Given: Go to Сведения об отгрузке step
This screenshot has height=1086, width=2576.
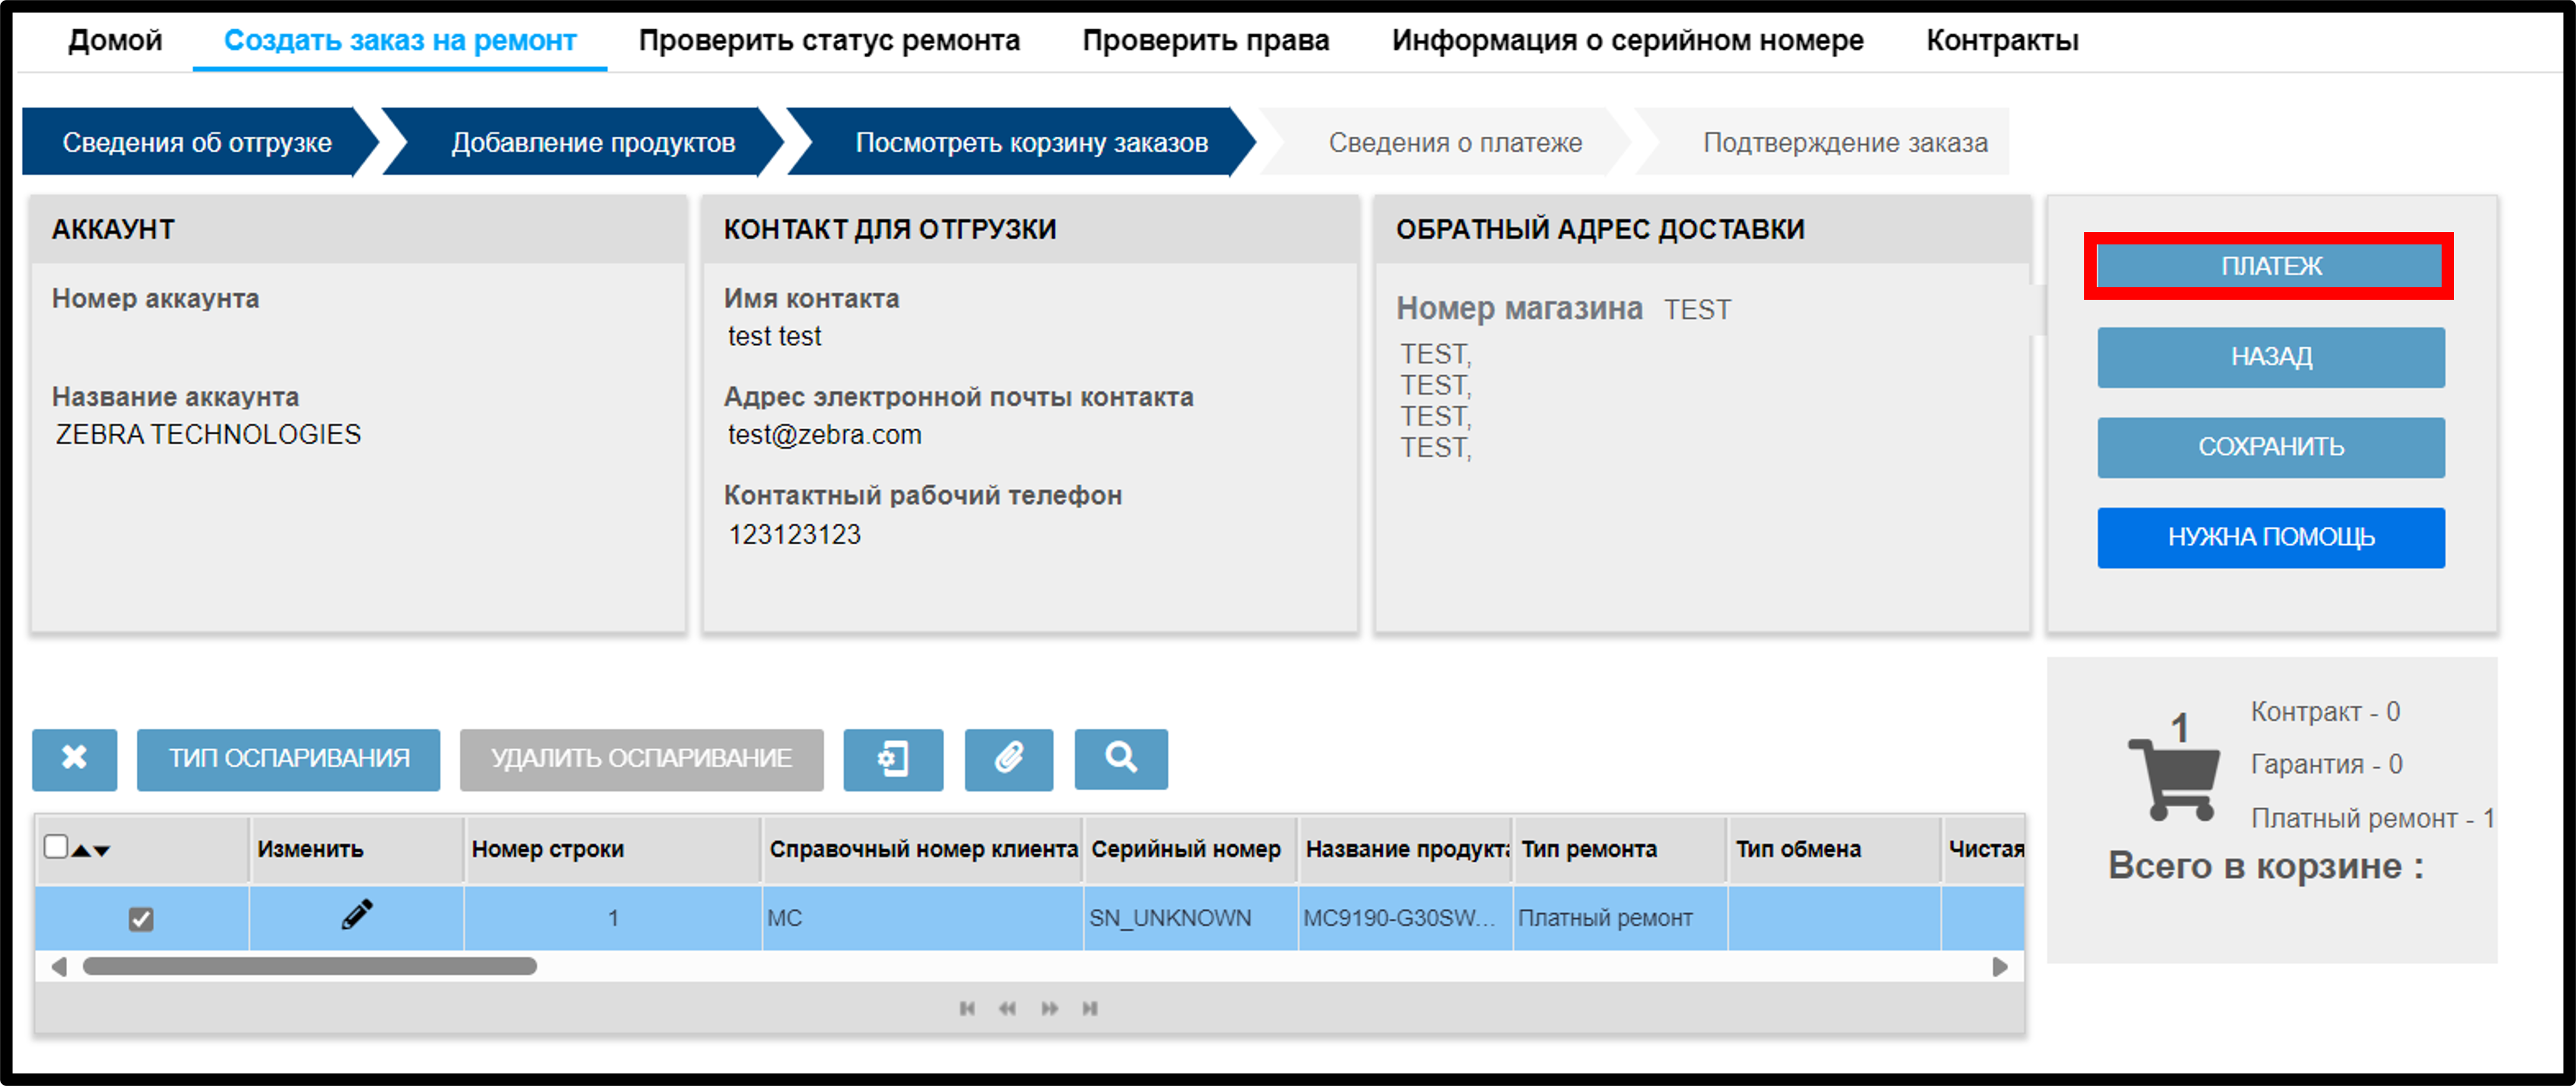Looking at the screenshot, I should 197,142.
